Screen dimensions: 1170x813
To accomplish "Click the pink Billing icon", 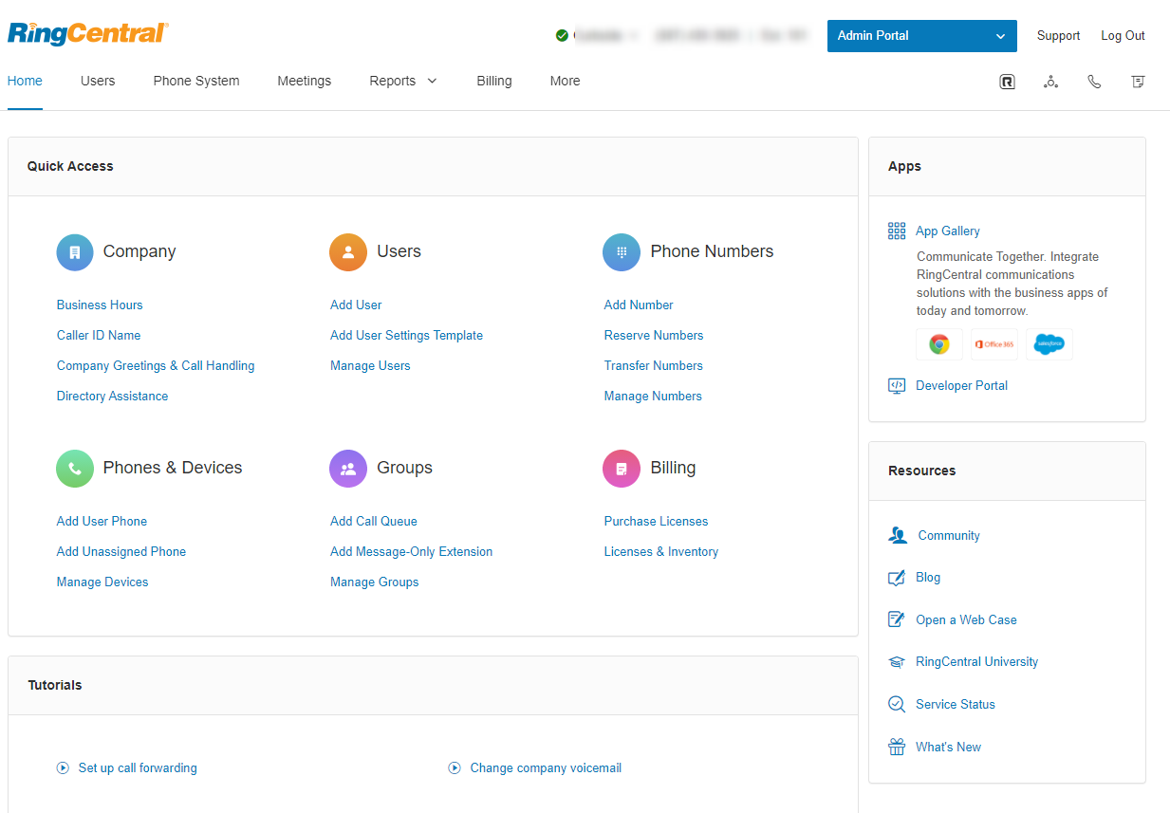I will click(622, 469).
